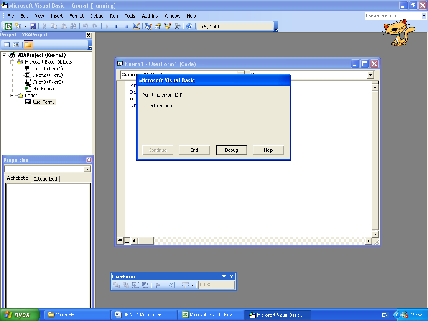Open the Edit menu
428x321 pixels.
(24, 16)
